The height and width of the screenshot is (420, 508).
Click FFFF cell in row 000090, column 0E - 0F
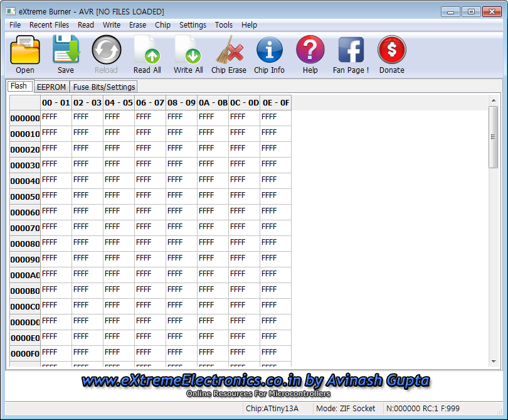[276, 260]
